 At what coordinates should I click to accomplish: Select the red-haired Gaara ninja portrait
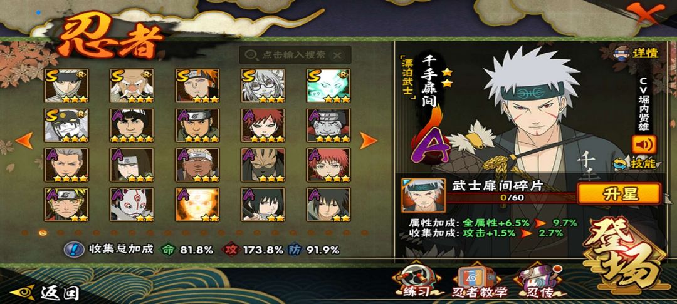click(x=263, y=125)
